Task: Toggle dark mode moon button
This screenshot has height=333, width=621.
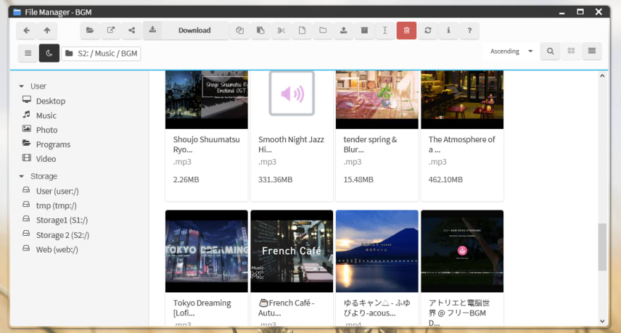Action: point(49,53)
